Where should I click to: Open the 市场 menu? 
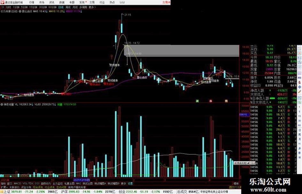42,2
